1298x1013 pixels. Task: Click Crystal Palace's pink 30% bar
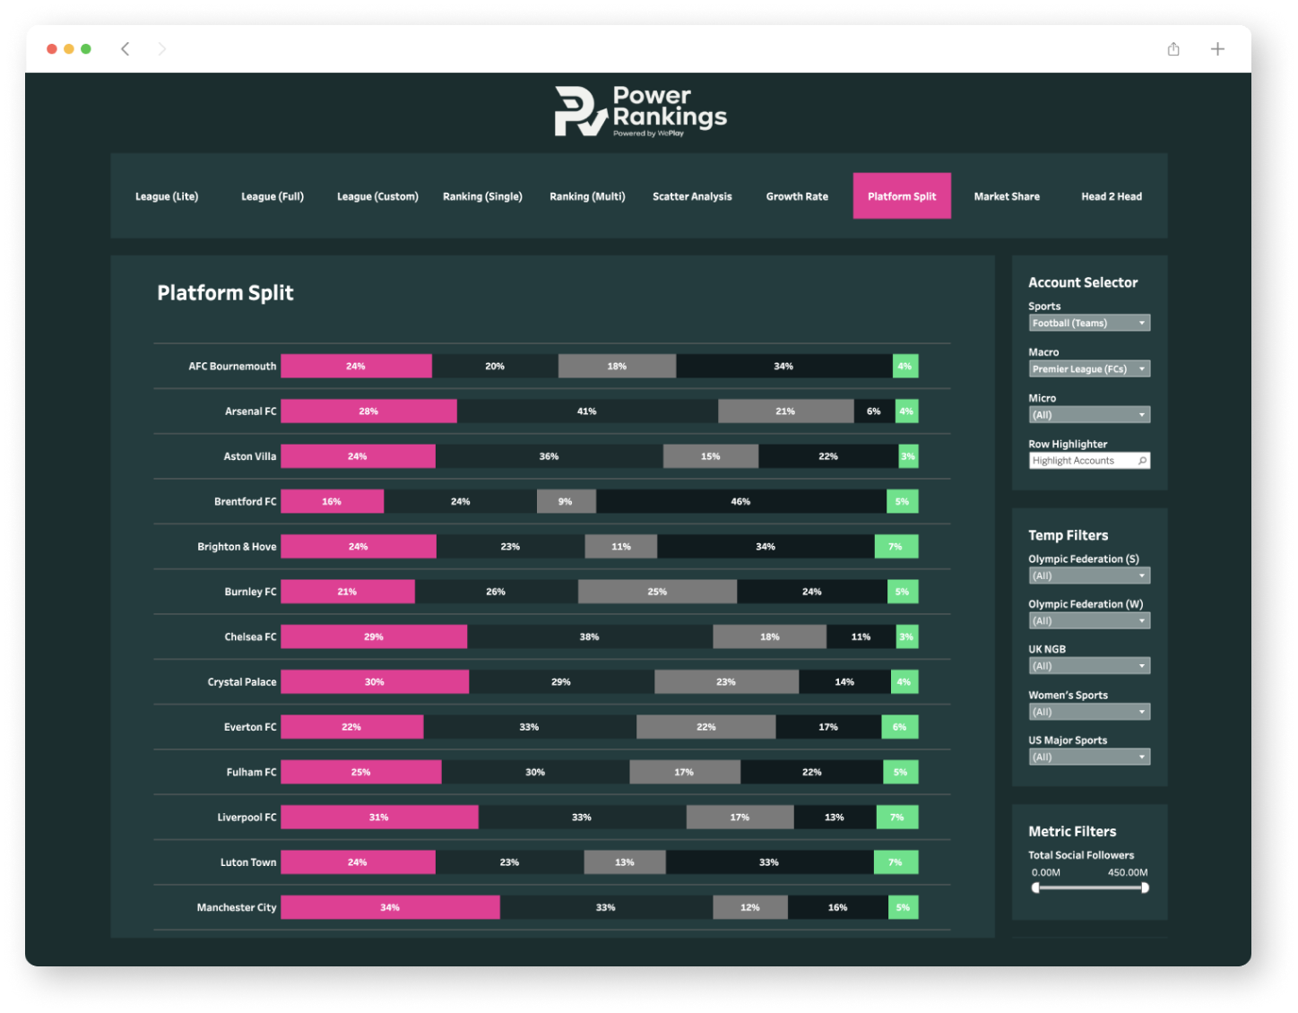(375, 682)
